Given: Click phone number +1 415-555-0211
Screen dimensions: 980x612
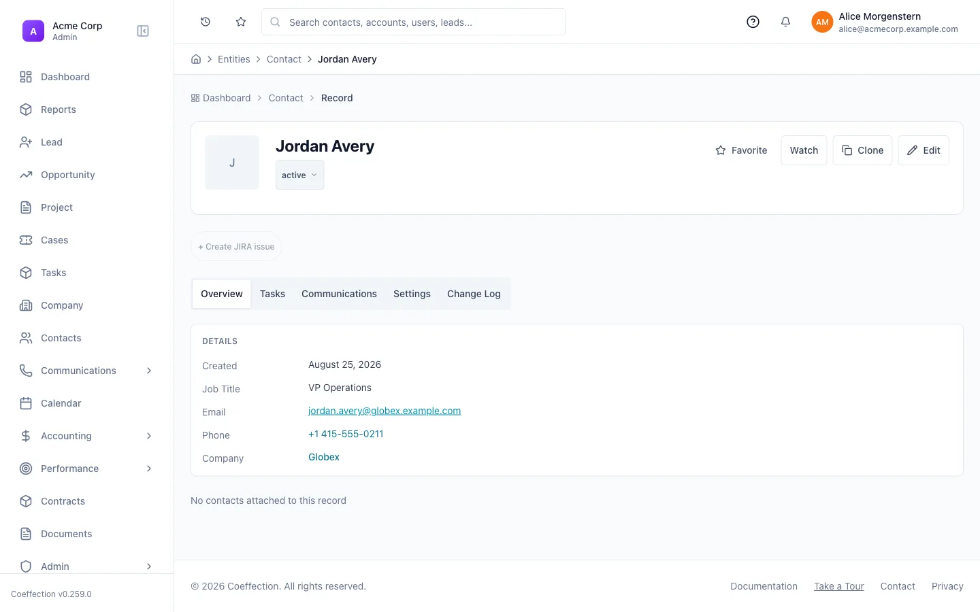Looking at the screenshot, I should tap(346, 434).
